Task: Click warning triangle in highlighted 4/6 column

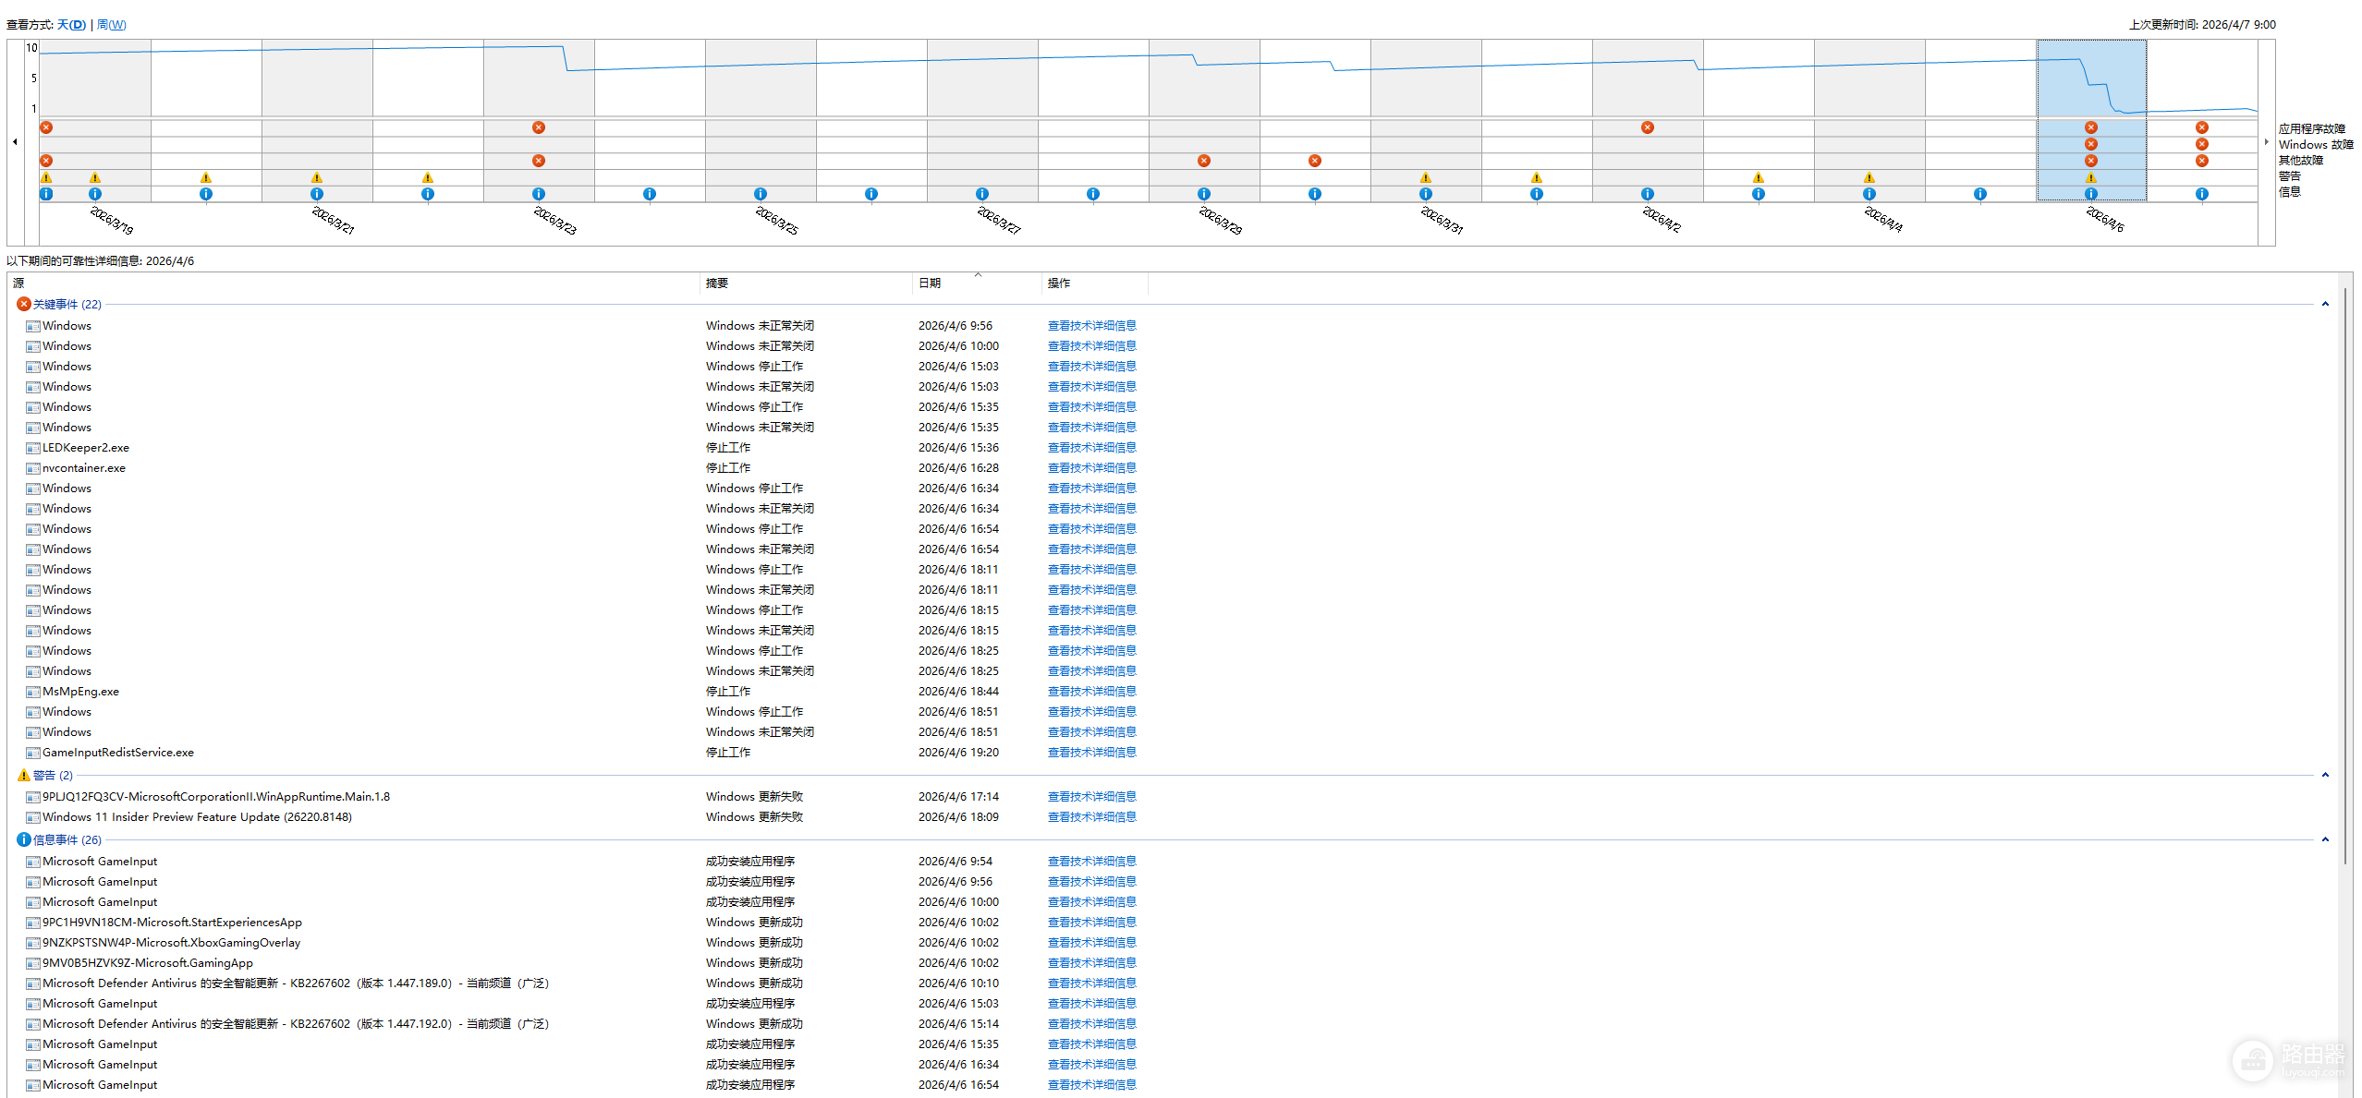Action: pyautogui.click(x=2091, y=177)
